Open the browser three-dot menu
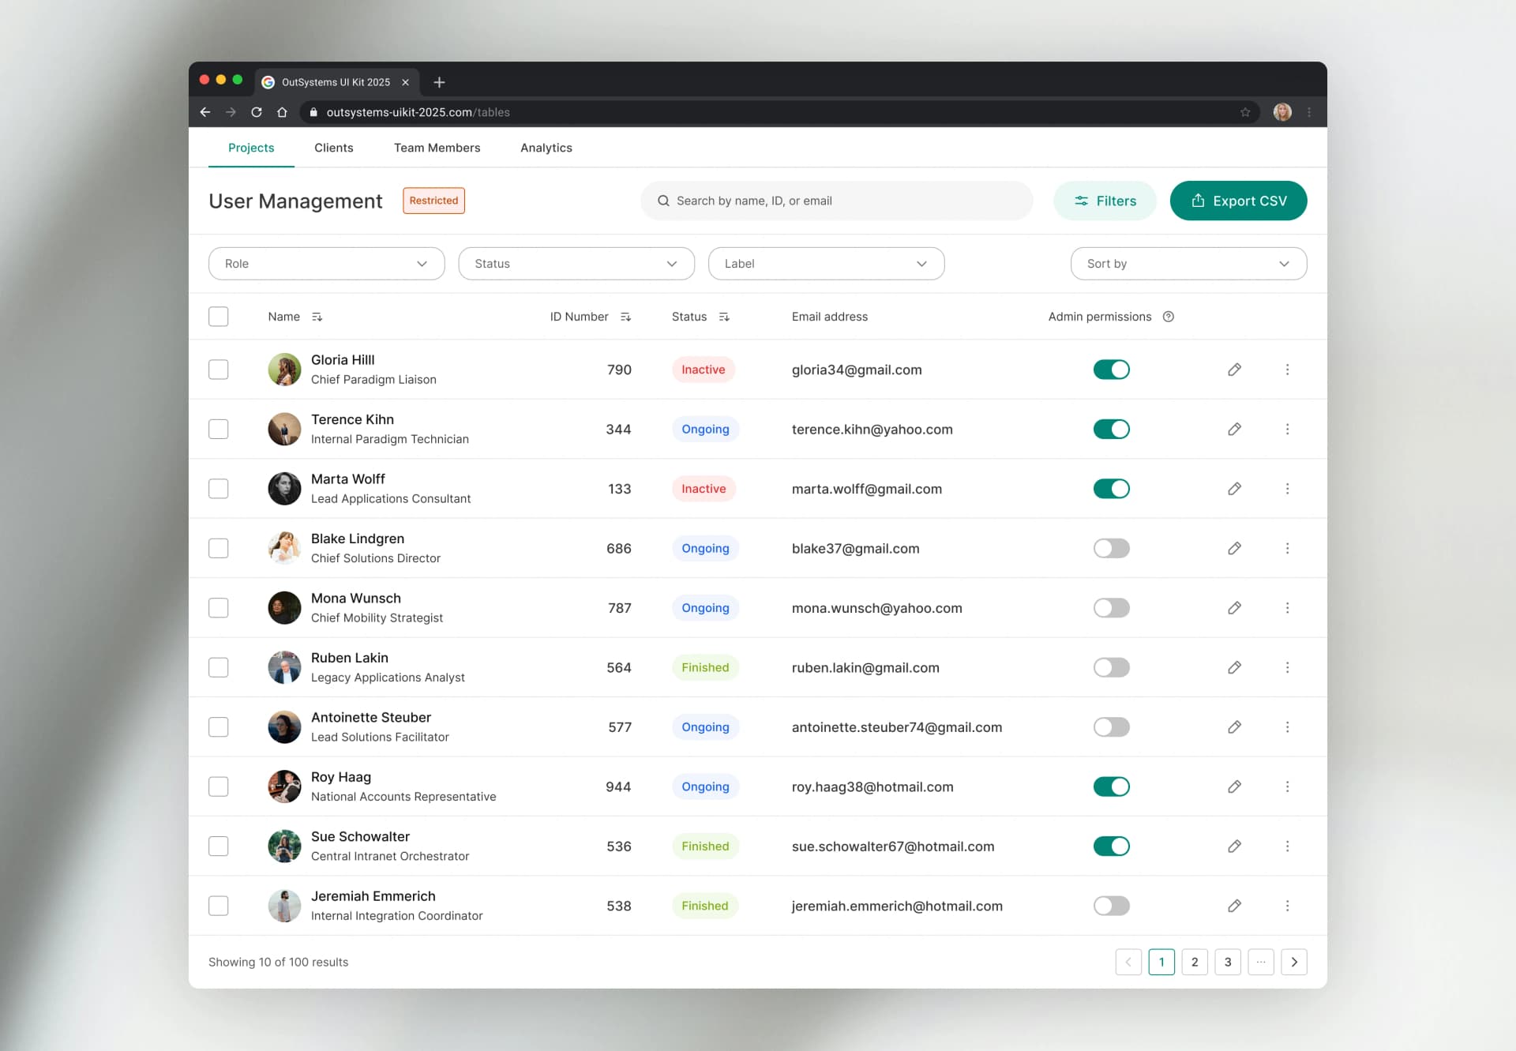The height and width of the screenshot is (1051, 1516). pos(1309,112)
